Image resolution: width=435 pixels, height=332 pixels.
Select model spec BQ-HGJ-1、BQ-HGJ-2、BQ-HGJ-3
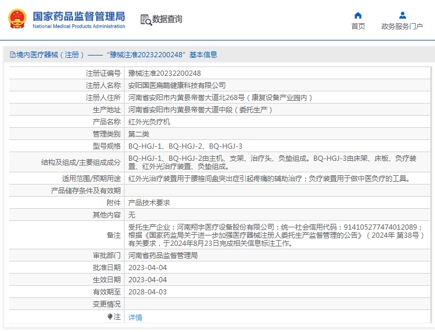(x=185, y=146)
